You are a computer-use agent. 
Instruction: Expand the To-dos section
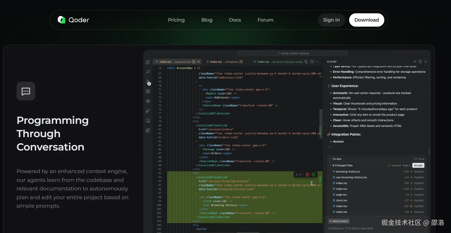coord(331,159)
